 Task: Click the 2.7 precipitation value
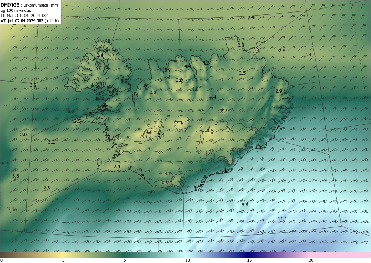click(224, 111)
